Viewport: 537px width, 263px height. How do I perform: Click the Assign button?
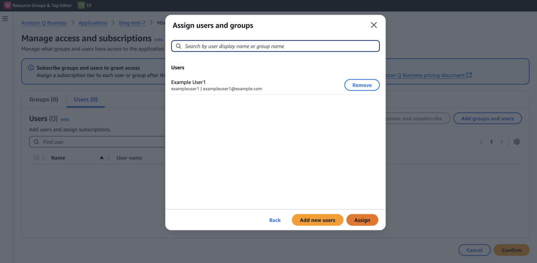click(362, 220)
